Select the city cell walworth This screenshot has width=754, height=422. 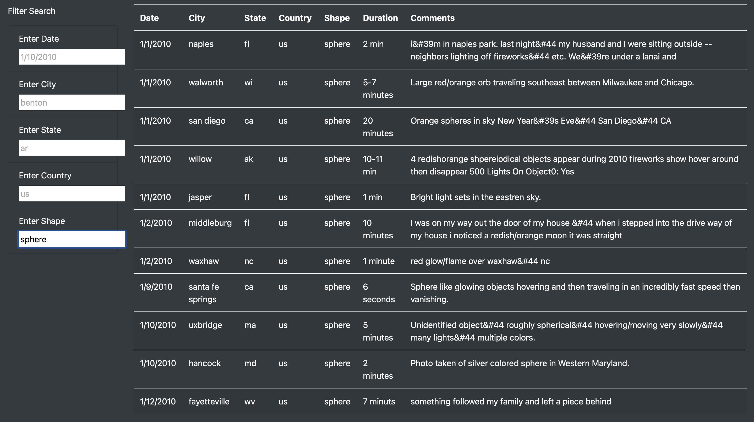pos(206,83)
